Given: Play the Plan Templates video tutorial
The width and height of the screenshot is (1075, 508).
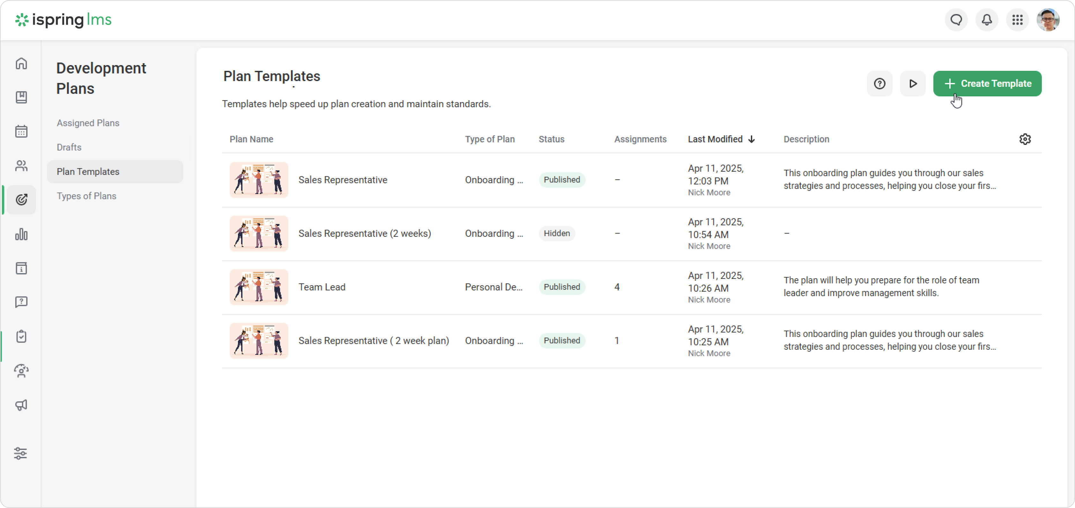Looking at the screenshot, I should click(913, 84).
